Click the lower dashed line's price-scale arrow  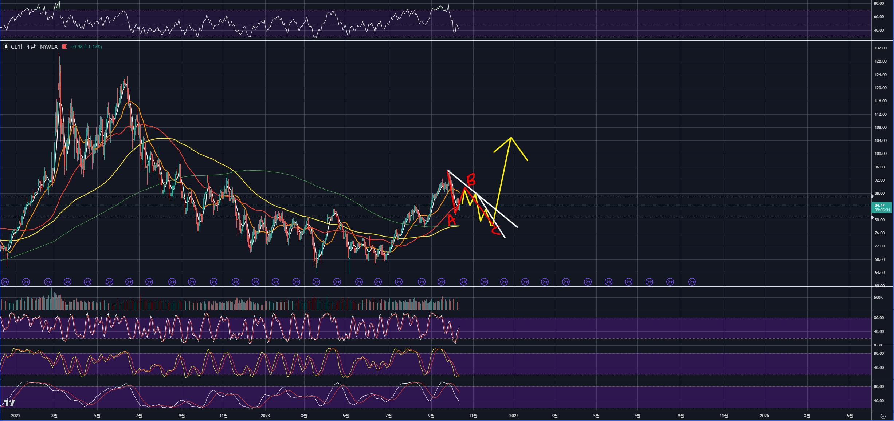coord(872,218)
